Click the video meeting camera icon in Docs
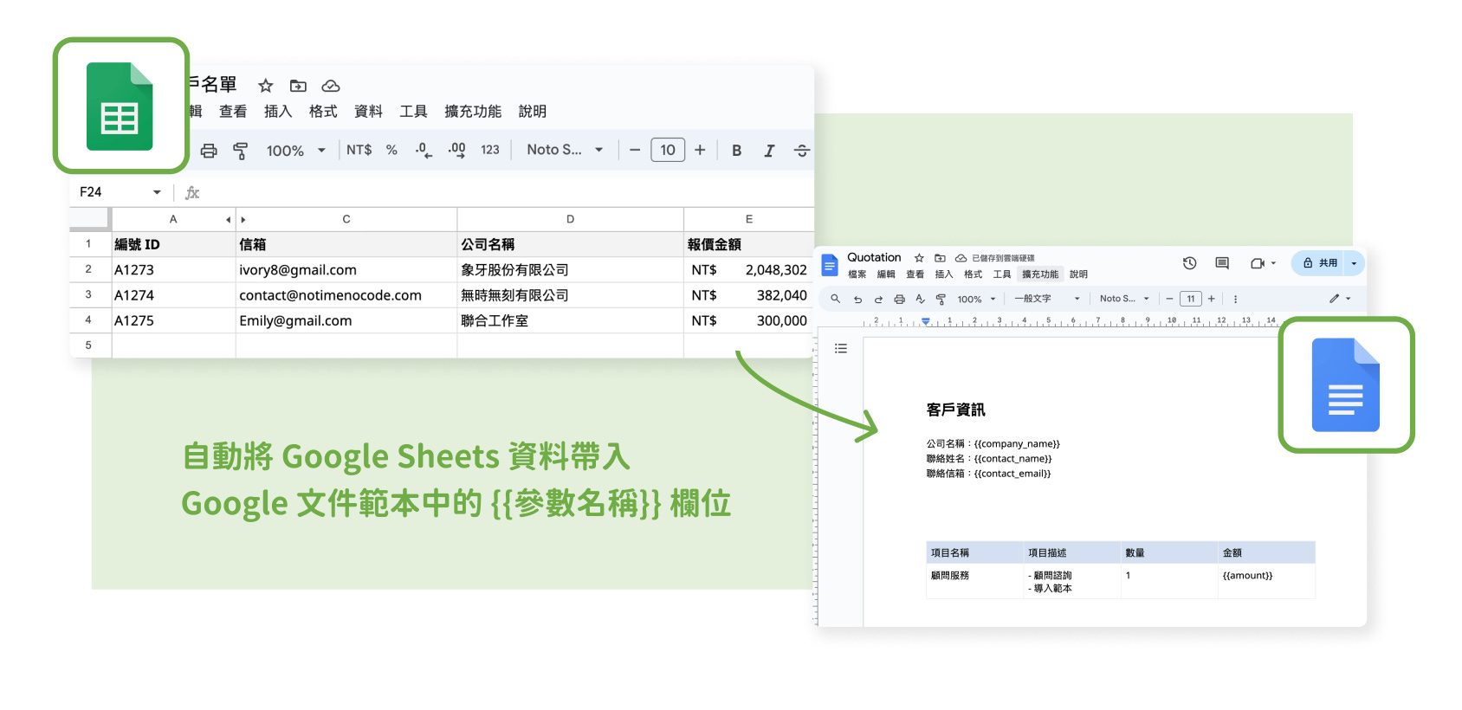 [x=1258, y=263]
